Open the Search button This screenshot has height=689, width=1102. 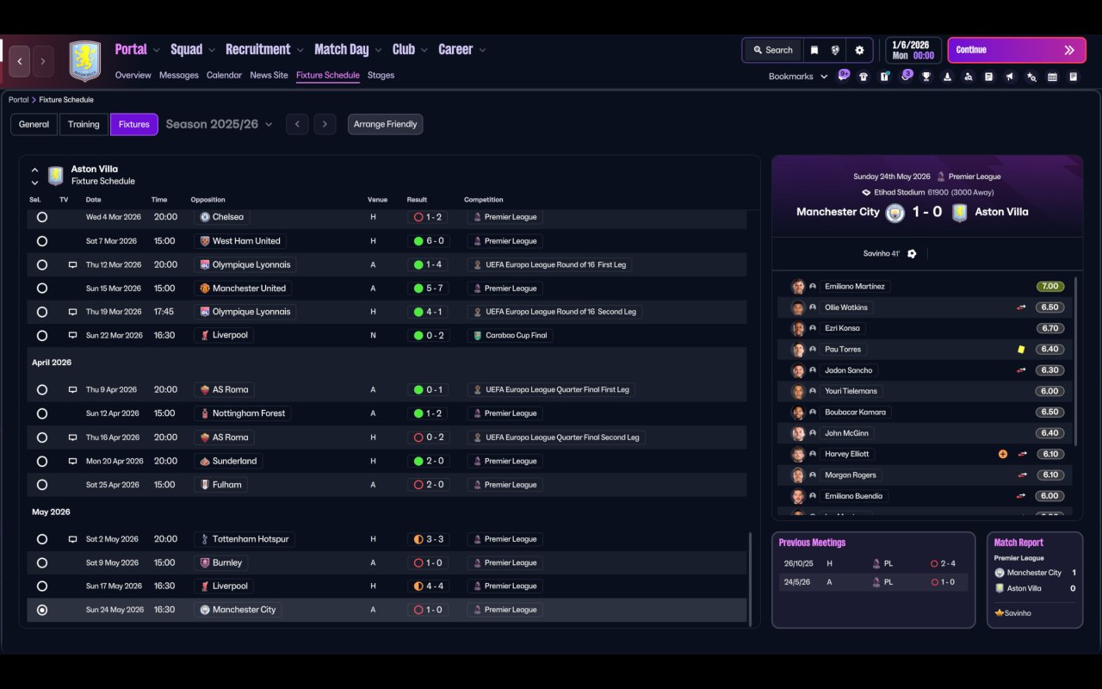tap(772, 50)
